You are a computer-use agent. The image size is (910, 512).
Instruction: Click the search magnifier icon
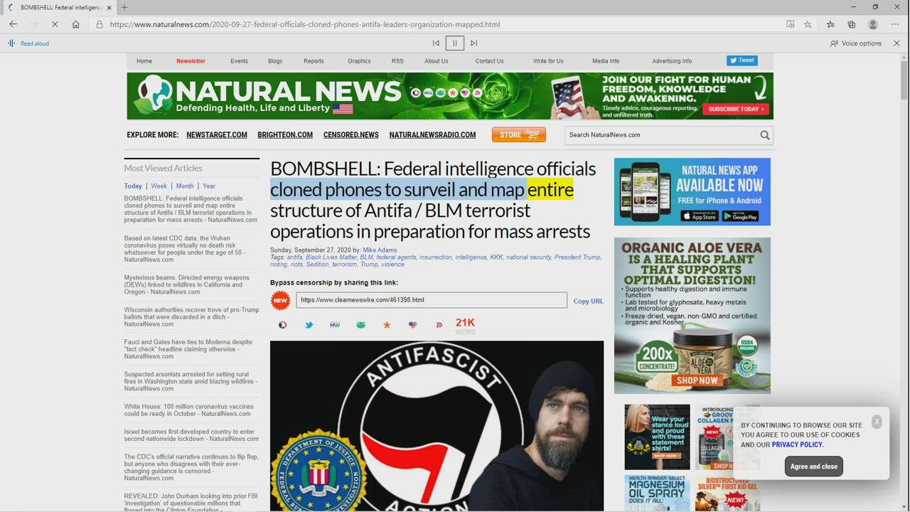(764, 135)
